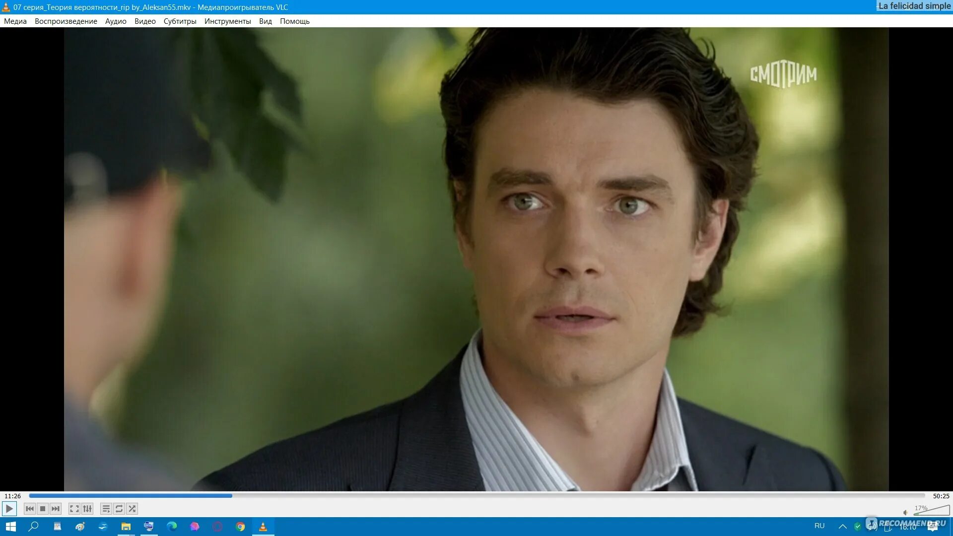
Task: Open Windows notification center
Action: coord(933,527)
